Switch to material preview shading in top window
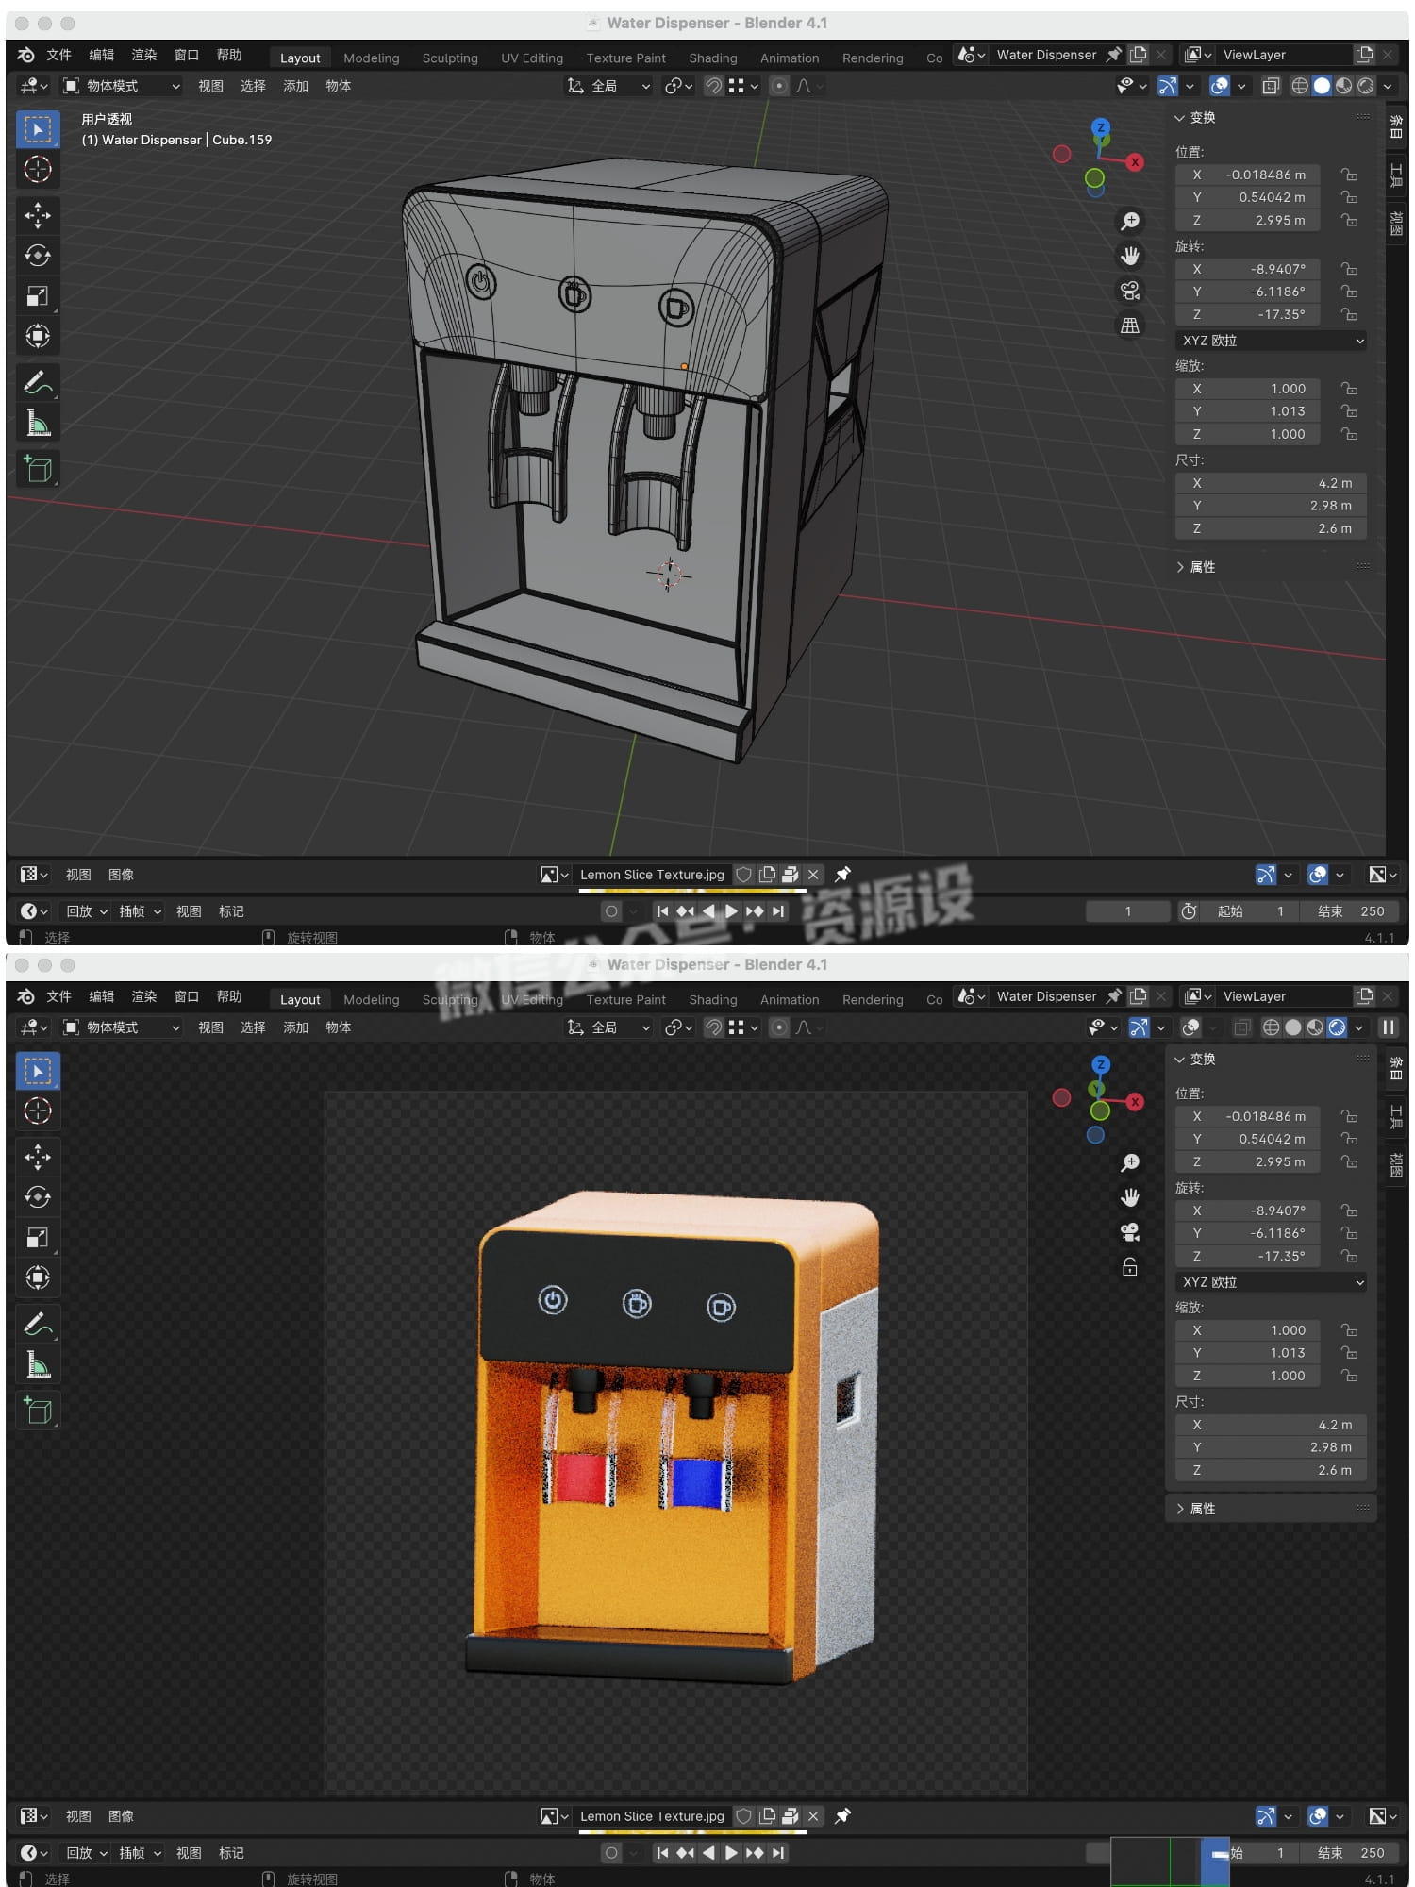Viewport: 1415px width, 1887px height. pyautogui.click(x=1343, y=86)
